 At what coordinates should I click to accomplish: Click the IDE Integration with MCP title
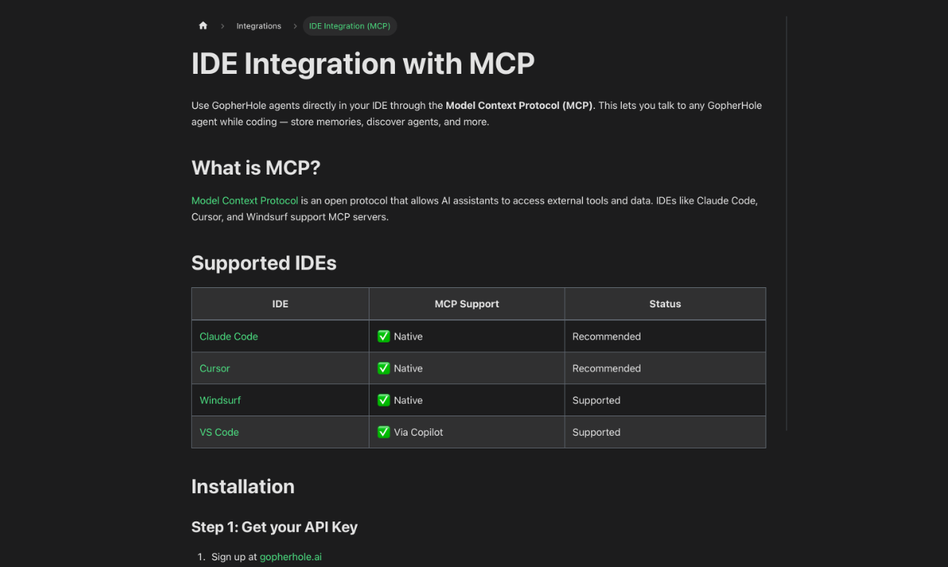click(x=363, y=63)
